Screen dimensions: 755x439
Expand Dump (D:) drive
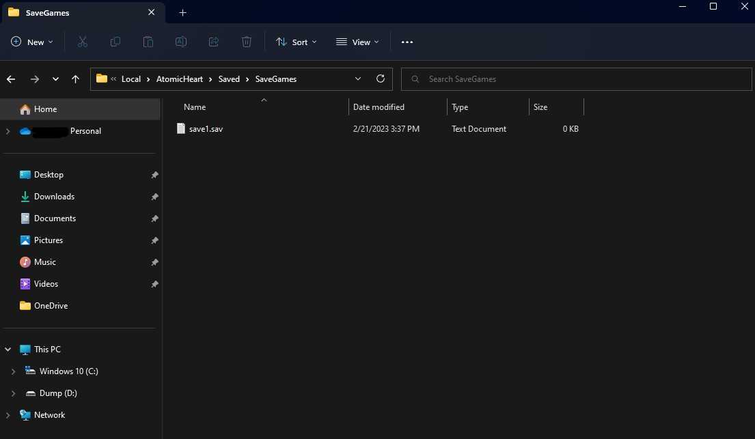pyautogui.click(x=13, y=393)
